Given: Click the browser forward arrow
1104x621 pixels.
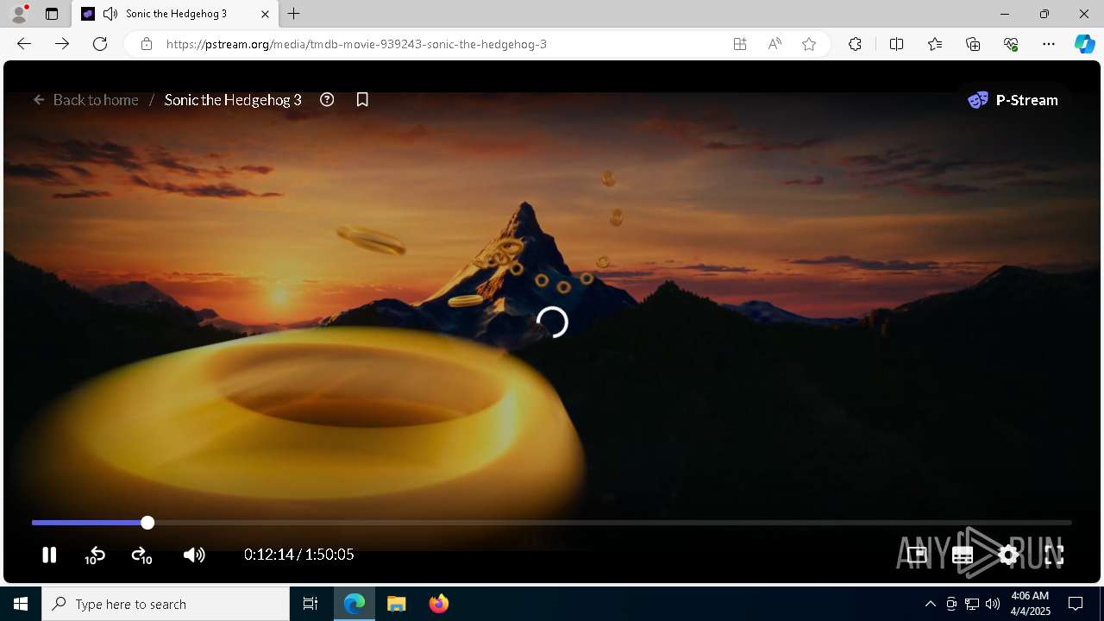Looking at the screenshot, I should click(62, 44).
